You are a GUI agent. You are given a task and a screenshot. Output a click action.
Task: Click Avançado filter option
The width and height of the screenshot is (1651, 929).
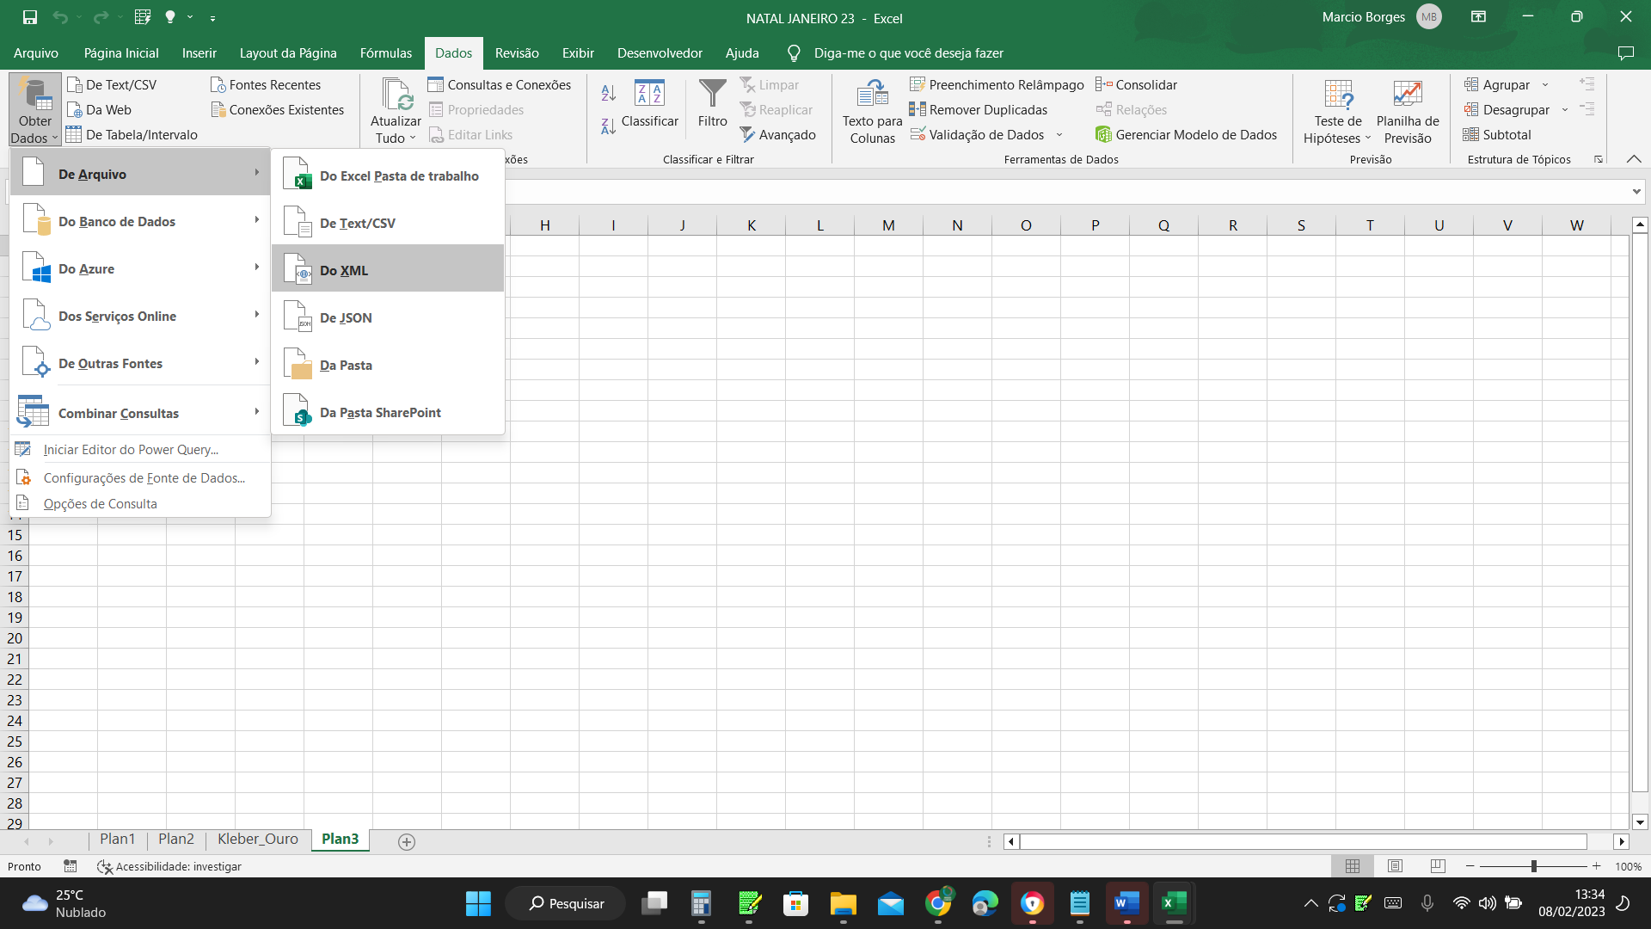click(778, 134)
